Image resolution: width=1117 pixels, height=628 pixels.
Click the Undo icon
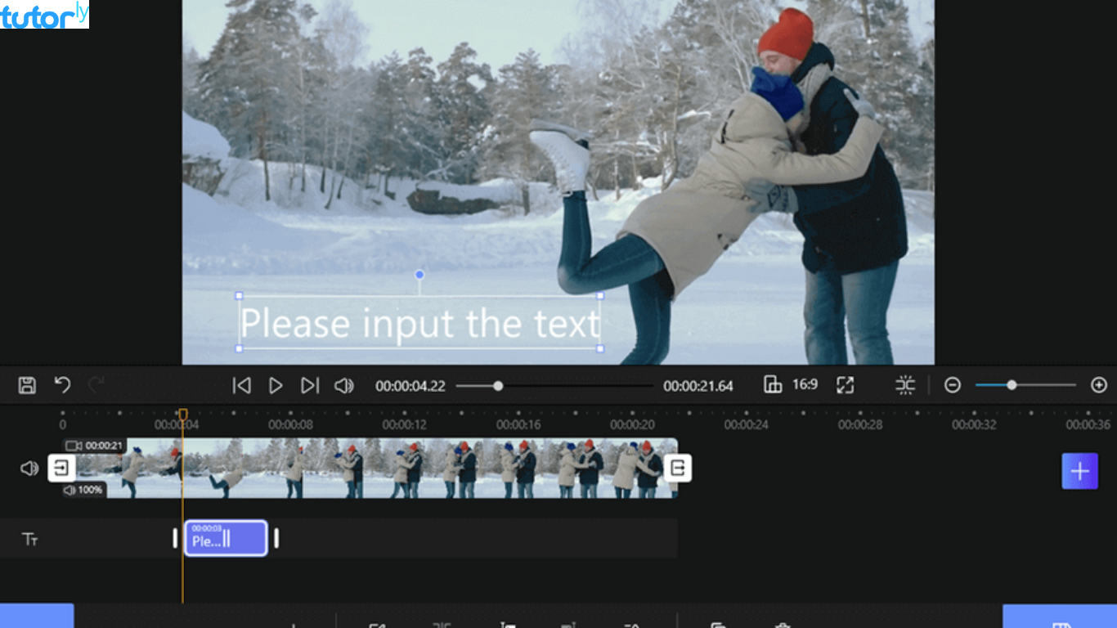62,385
